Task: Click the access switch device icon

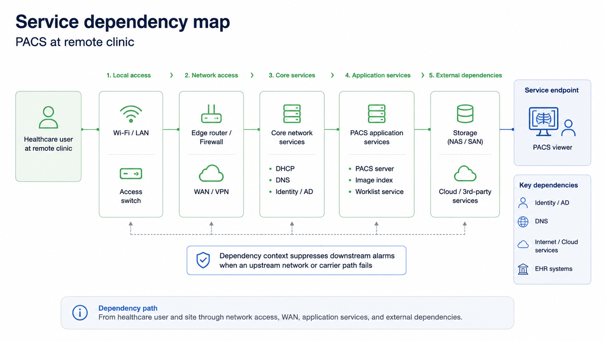Action: click(131, 174)
